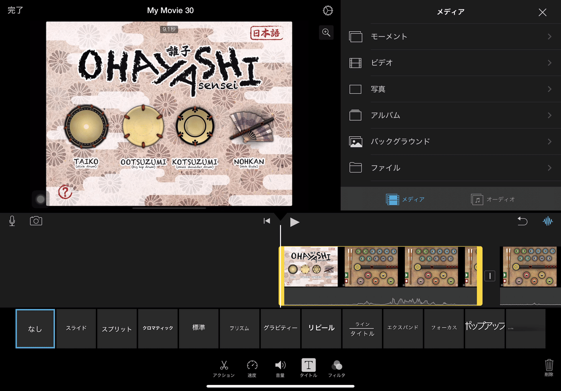Click the yellow trim handle at the clip start
This screenshot has height=391, width=561.
pyautogui.click(x=281, y=276)
